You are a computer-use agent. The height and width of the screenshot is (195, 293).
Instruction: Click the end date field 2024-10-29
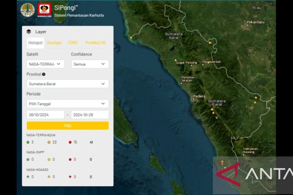coord(90,115)
